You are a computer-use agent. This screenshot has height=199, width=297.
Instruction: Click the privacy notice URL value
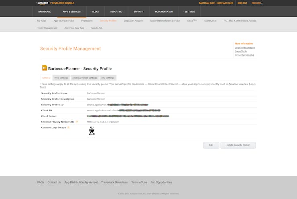point(103,122)
